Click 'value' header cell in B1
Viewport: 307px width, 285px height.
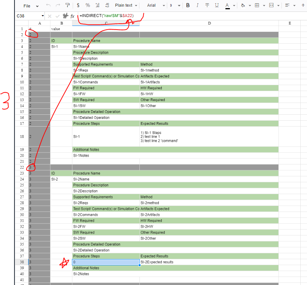coord(61,29)
